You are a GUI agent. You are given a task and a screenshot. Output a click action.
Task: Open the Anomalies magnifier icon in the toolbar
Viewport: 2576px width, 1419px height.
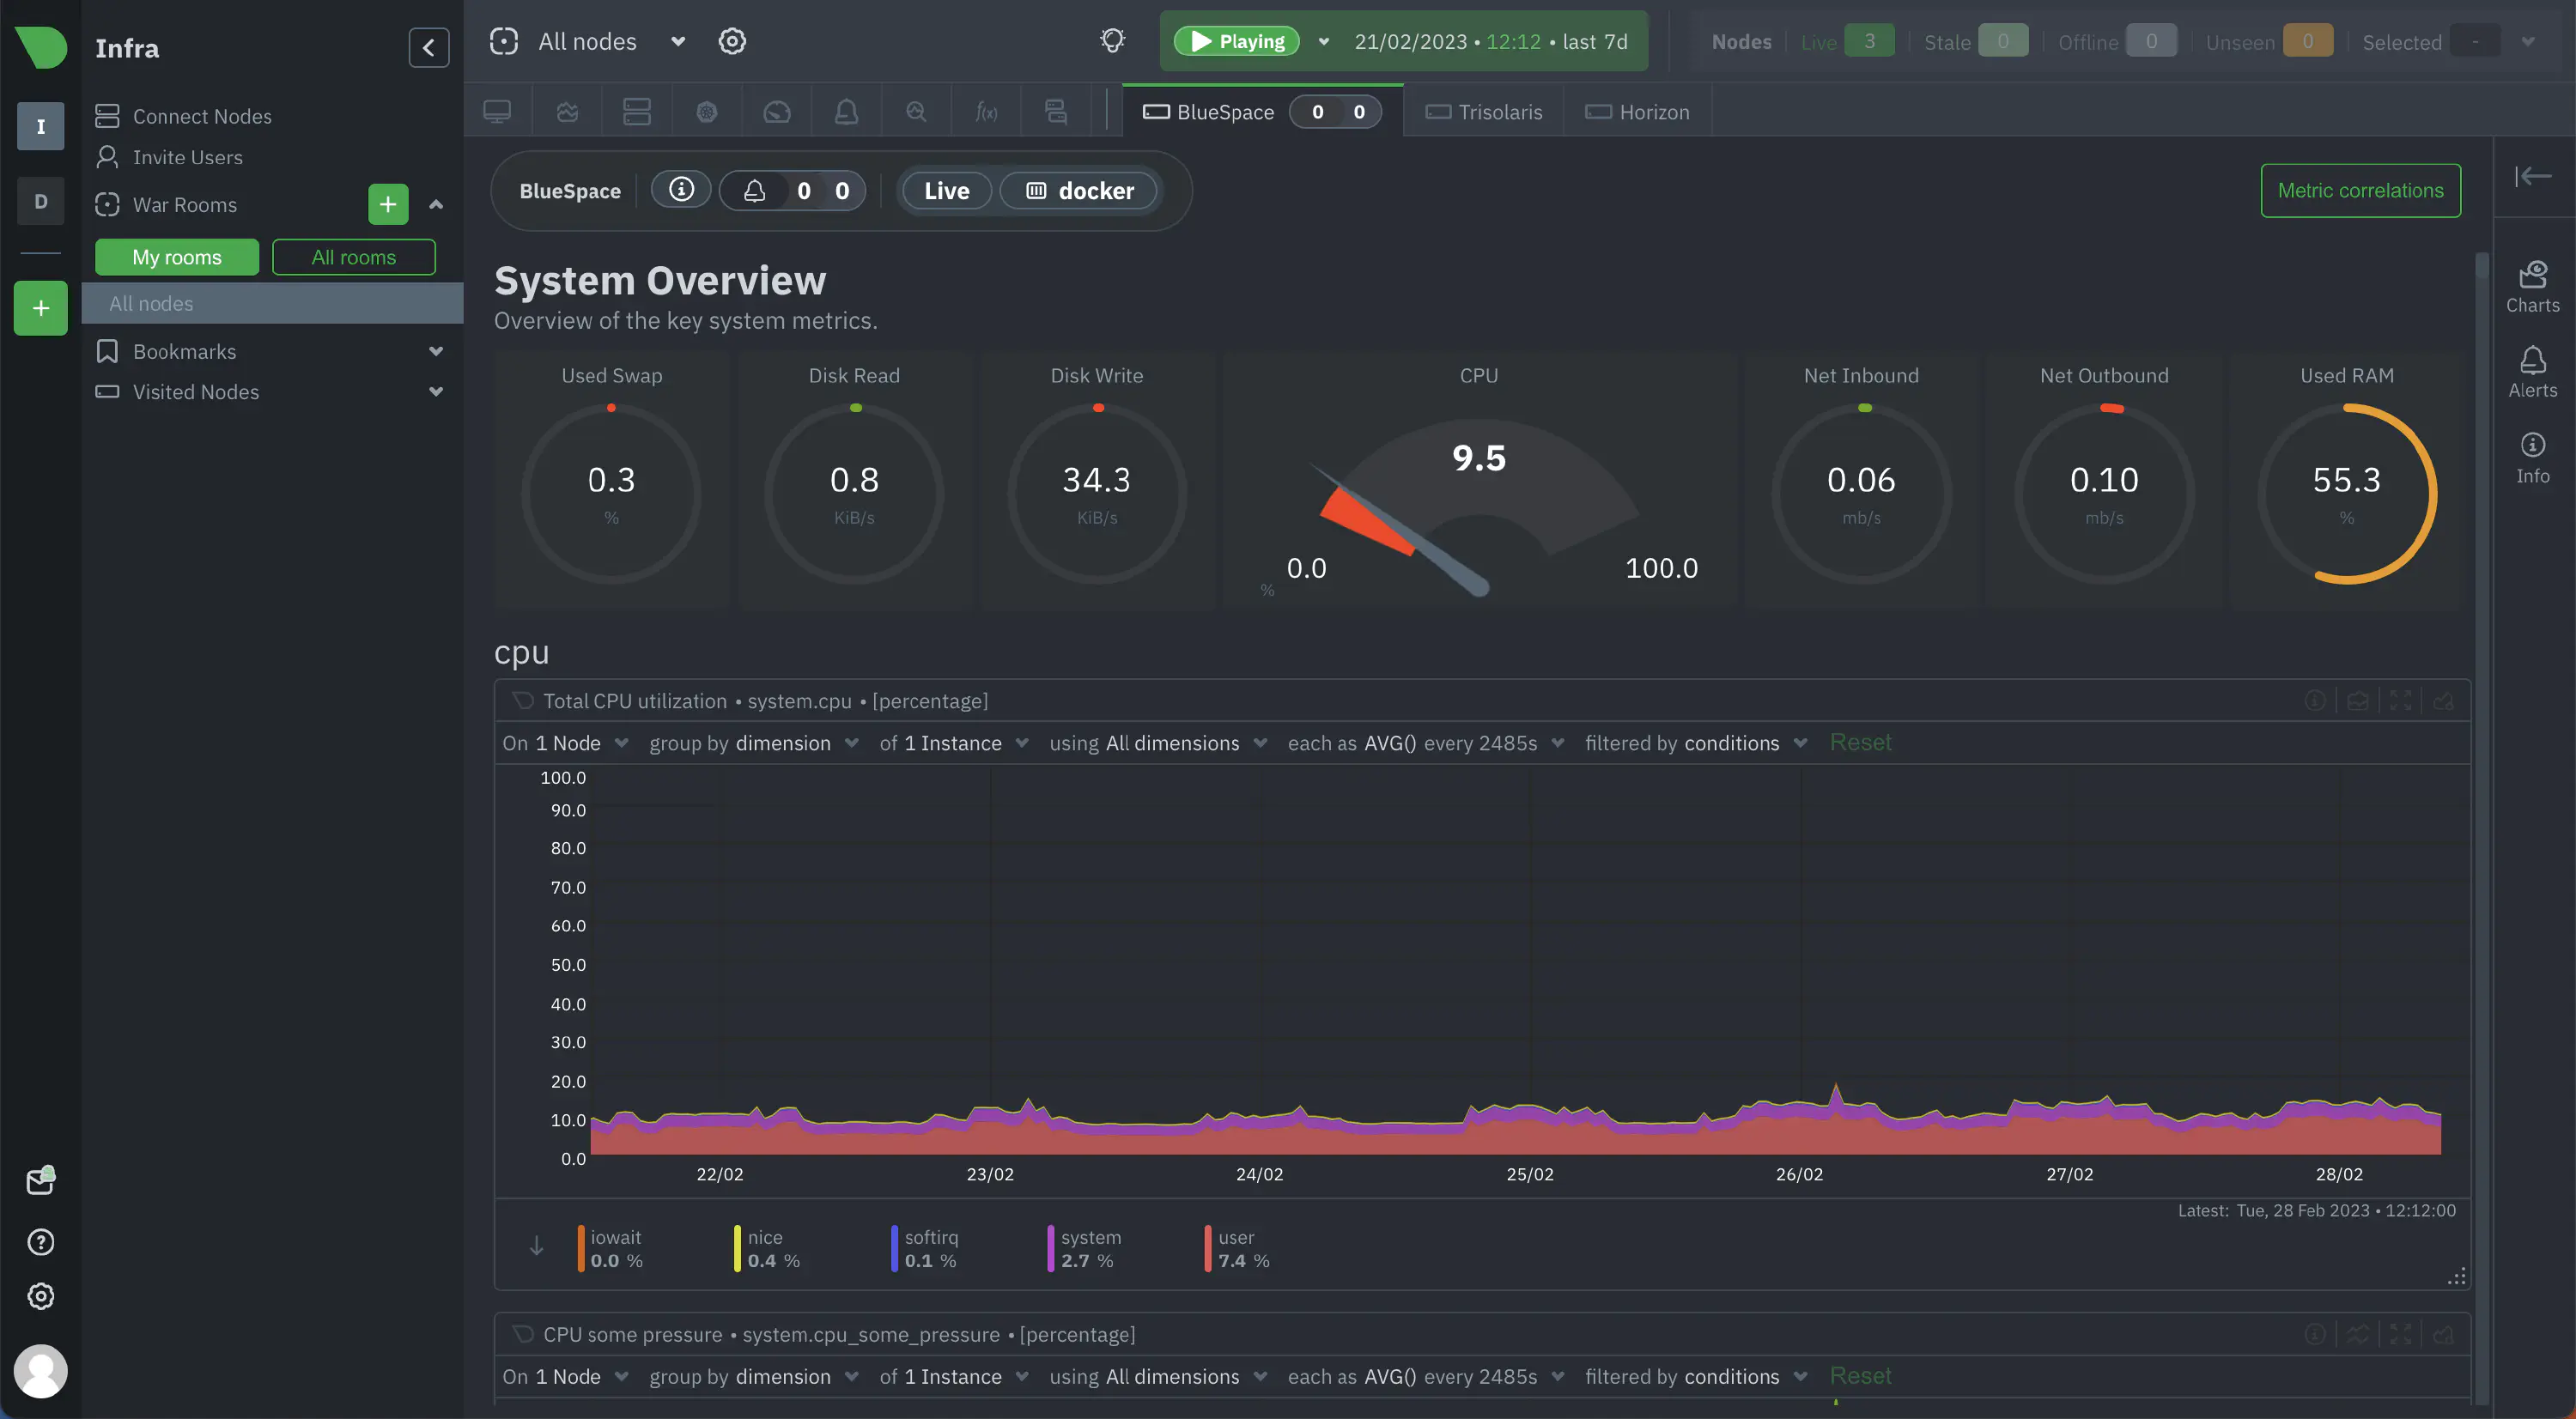pos(916,110)
